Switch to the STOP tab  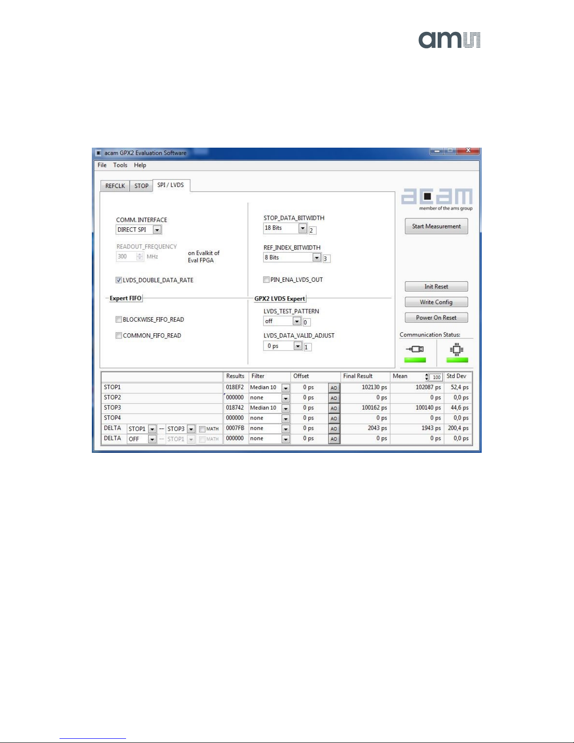point(142,186)
